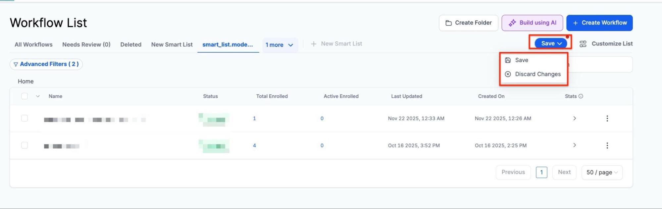Open the 50 / page size dropdown
The height and width of the screenshot is (209, 662).
click(x=602, y=173)
